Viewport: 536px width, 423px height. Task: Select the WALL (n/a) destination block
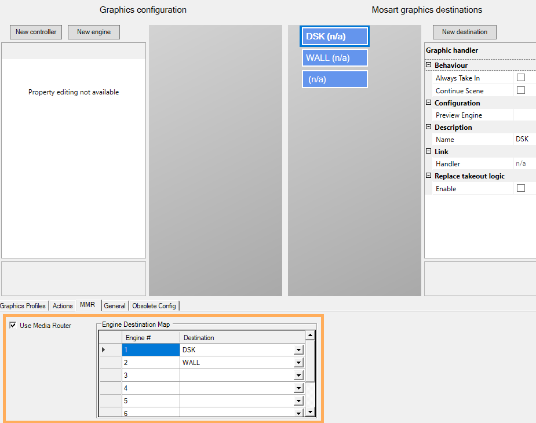(334, 58)
